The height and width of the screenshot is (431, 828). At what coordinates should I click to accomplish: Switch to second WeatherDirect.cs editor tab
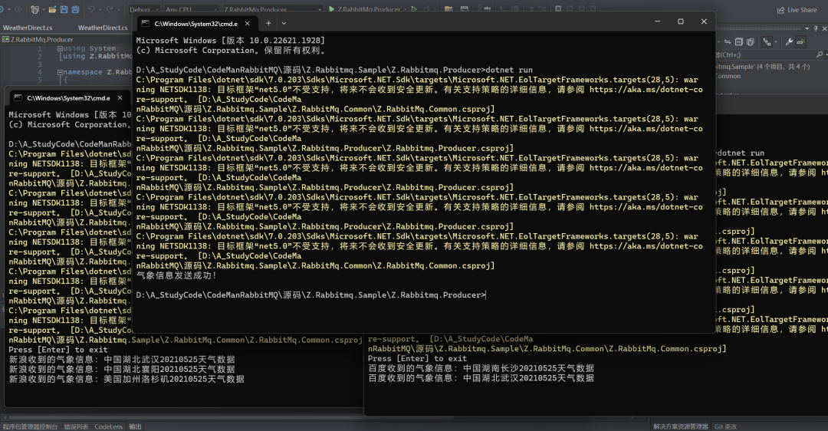click(x=103, y=28)
